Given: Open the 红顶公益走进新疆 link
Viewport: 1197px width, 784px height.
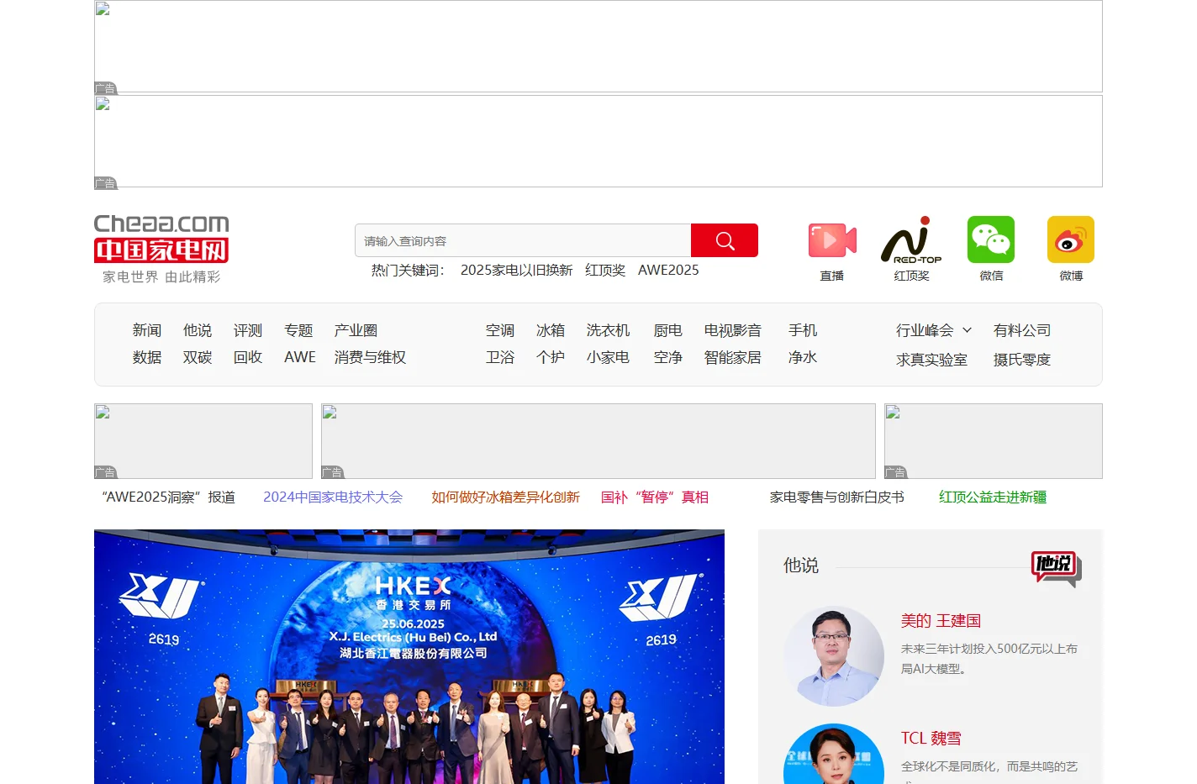Looking at the screenshot, I should tap(993, 497).
